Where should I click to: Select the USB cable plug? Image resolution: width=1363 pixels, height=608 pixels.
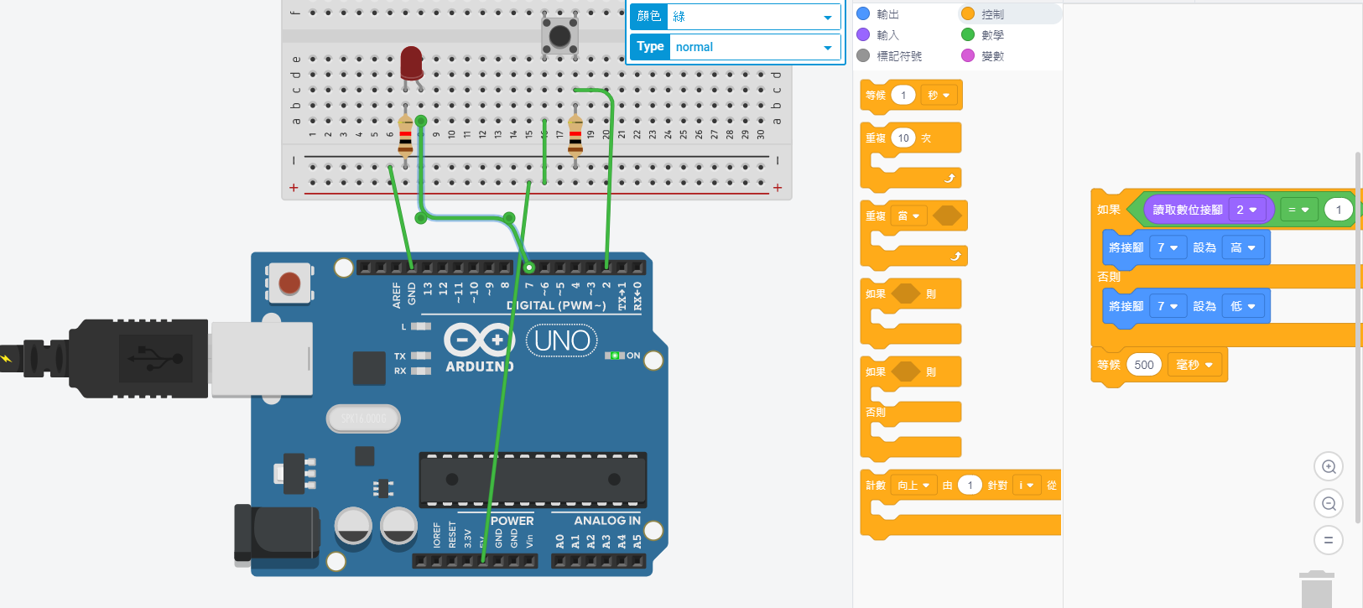(x=126, y=359)
